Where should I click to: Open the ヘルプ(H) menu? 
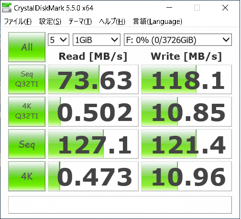pos(112,22)
